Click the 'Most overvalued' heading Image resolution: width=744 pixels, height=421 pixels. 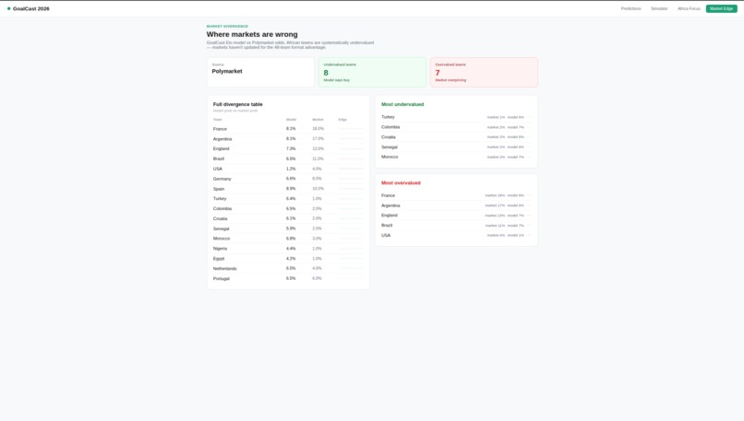click(401, 182)
